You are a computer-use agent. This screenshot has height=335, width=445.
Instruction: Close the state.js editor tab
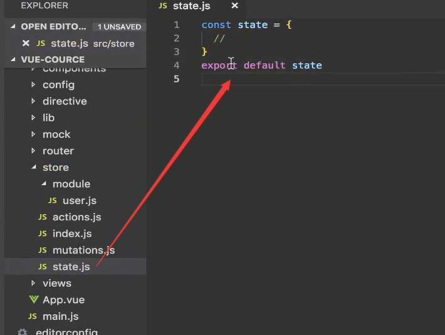pos(234,6)
